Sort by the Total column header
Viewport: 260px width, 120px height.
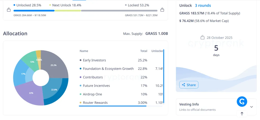click(144, 51)
